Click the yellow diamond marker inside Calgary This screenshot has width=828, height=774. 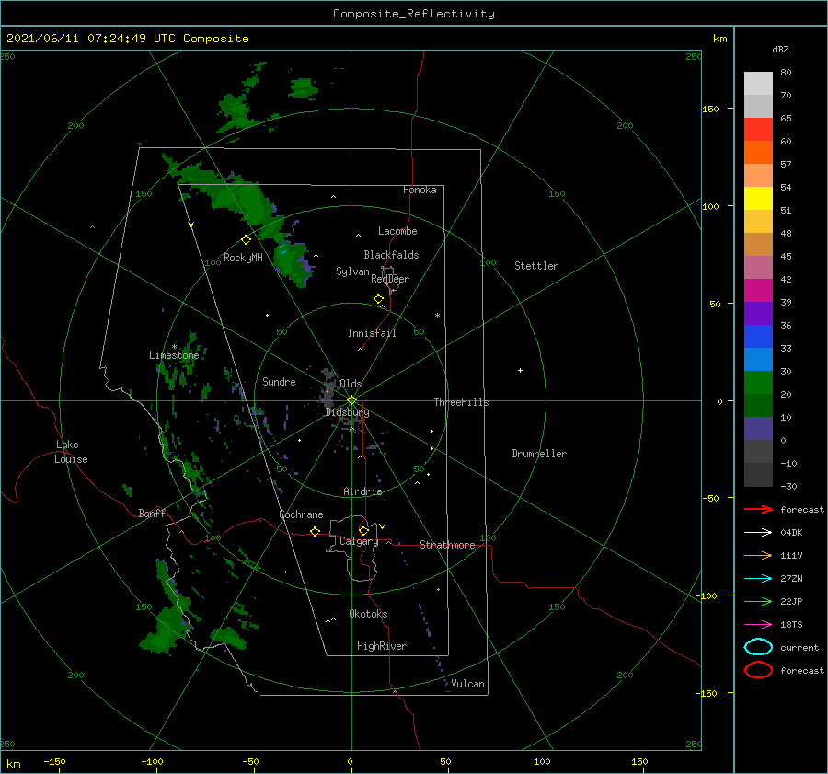click(x=363, y=530)
